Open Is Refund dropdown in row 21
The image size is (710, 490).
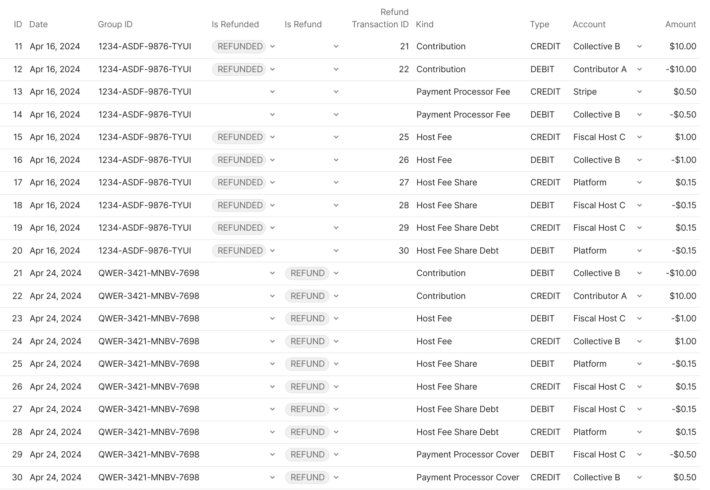(x=336, y=273)
